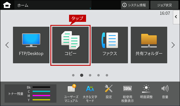Viewport: 180px width, 106px height.
Task: Open the small dropdown triangle in the title bar
Action: [x=90, y=8]
